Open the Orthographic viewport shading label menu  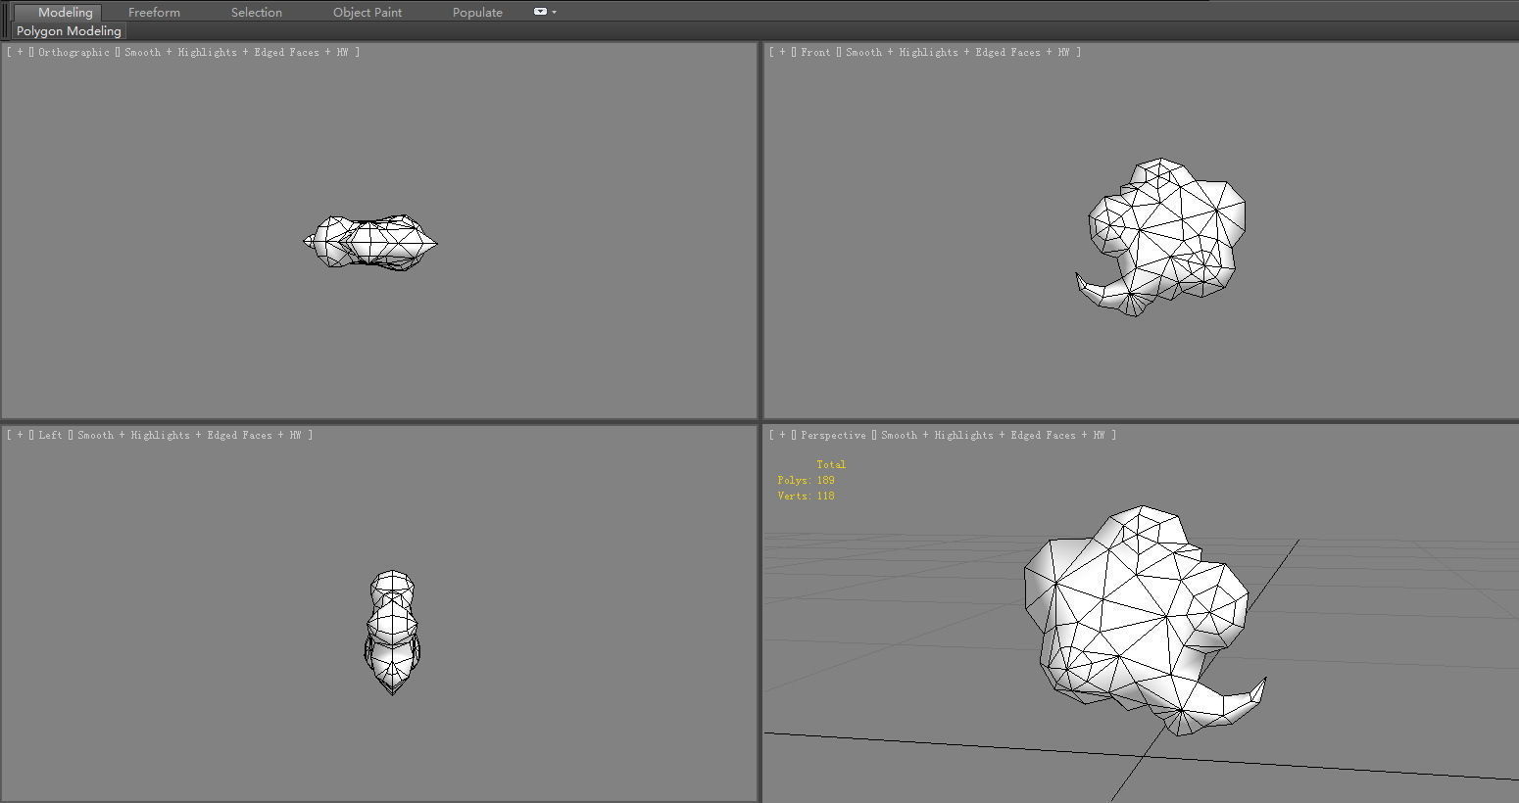point(236,52)
